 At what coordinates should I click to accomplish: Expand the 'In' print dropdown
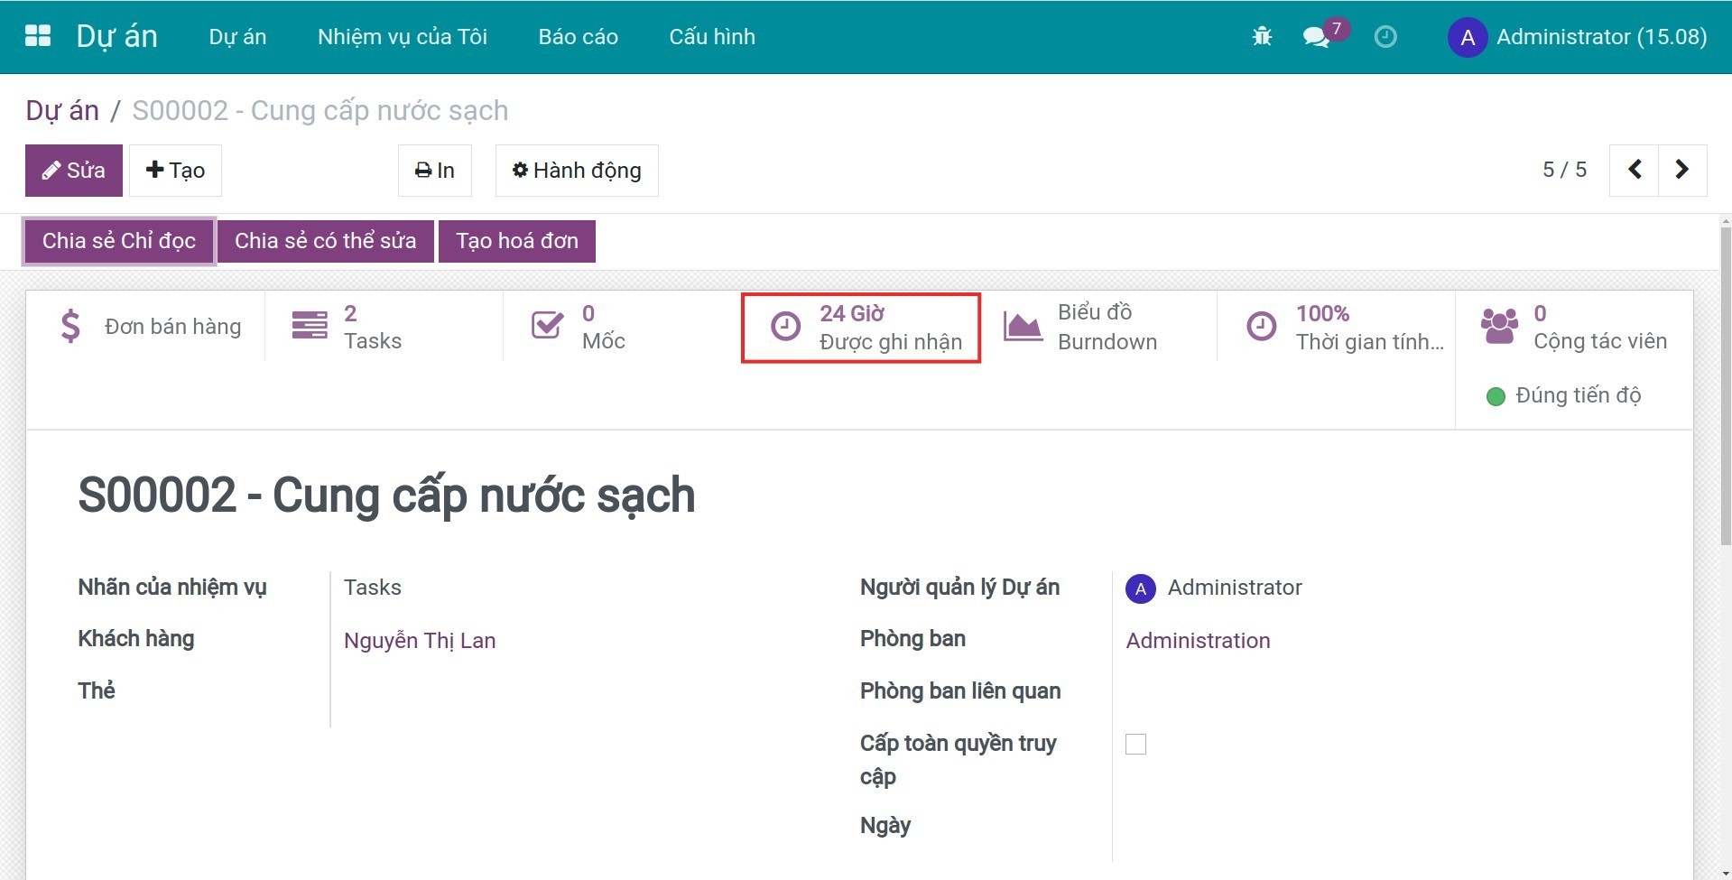coord(435,171)
